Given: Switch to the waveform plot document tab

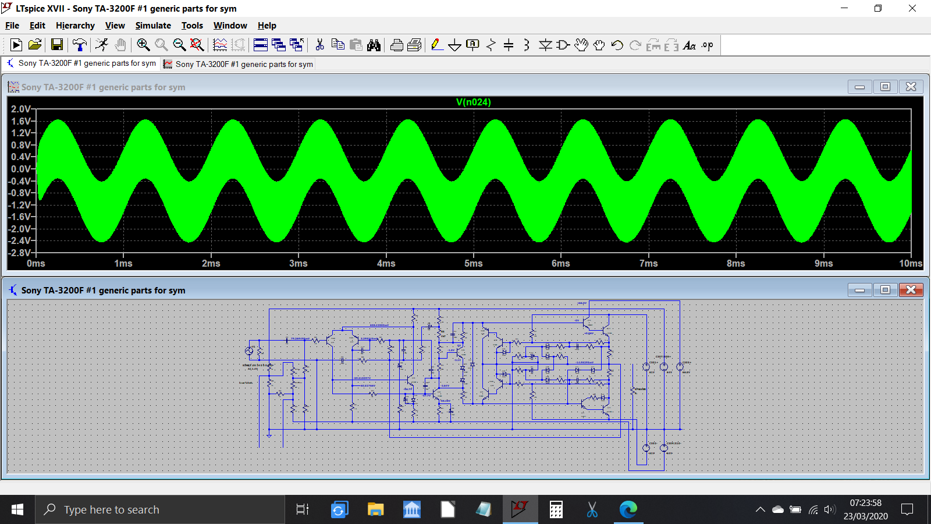Looking at the screenshot, I should pyautogui.click(x=238, y=64).
